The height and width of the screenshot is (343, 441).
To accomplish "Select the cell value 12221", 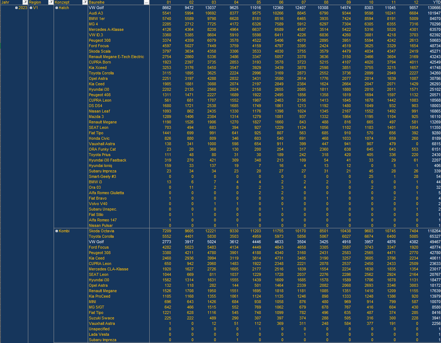I will (210, 231).
